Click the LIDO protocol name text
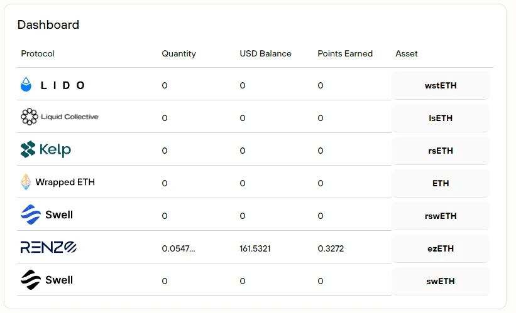The height and width of the screenshot is (313, 516). (62, 85)
